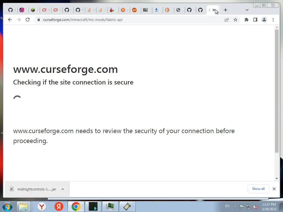The height and width of the screenshot is (212, 283).
Task: Click the muted volume tray icon
Action: [255, 207]
